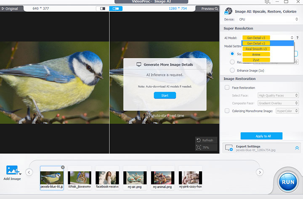
Task: Select the mj-animal.png thumbnail
Action: point(162,178)
